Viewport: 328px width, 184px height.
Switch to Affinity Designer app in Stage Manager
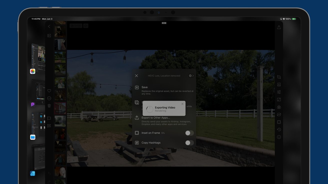tap(33, 173)
